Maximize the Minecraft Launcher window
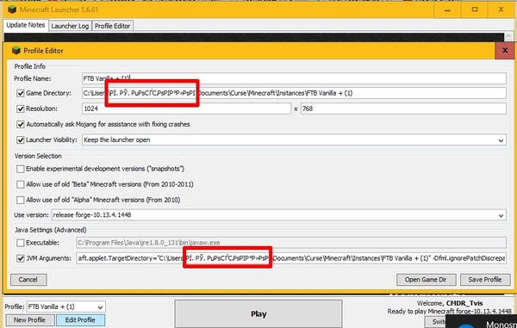Viewport: 517px width, 328px height. (x=475, y=9)
